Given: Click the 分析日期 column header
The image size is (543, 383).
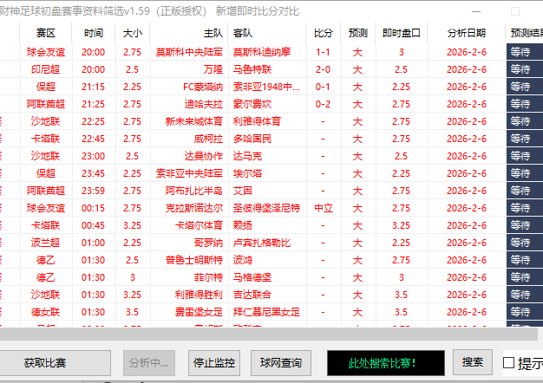Looking at the screenshot, I should point(467,33).
